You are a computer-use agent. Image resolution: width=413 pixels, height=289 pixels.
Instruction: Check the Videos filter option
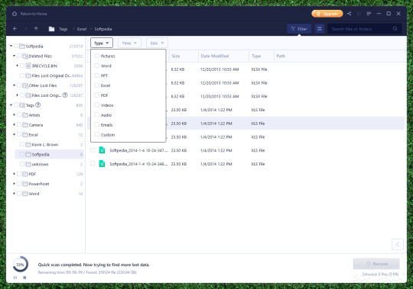pos(96,105)
